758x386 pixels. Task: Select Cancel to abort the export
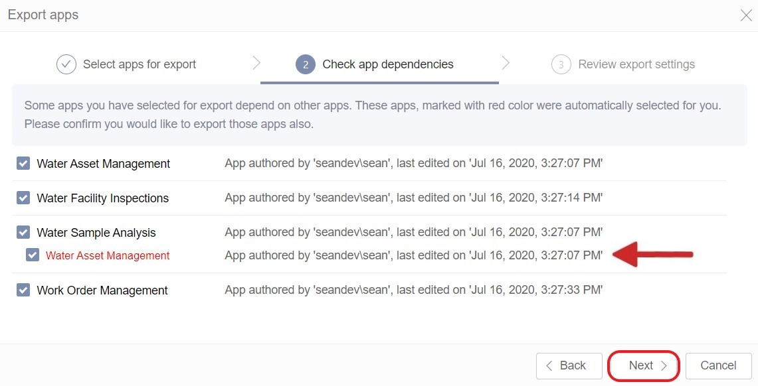click(717, 365)
